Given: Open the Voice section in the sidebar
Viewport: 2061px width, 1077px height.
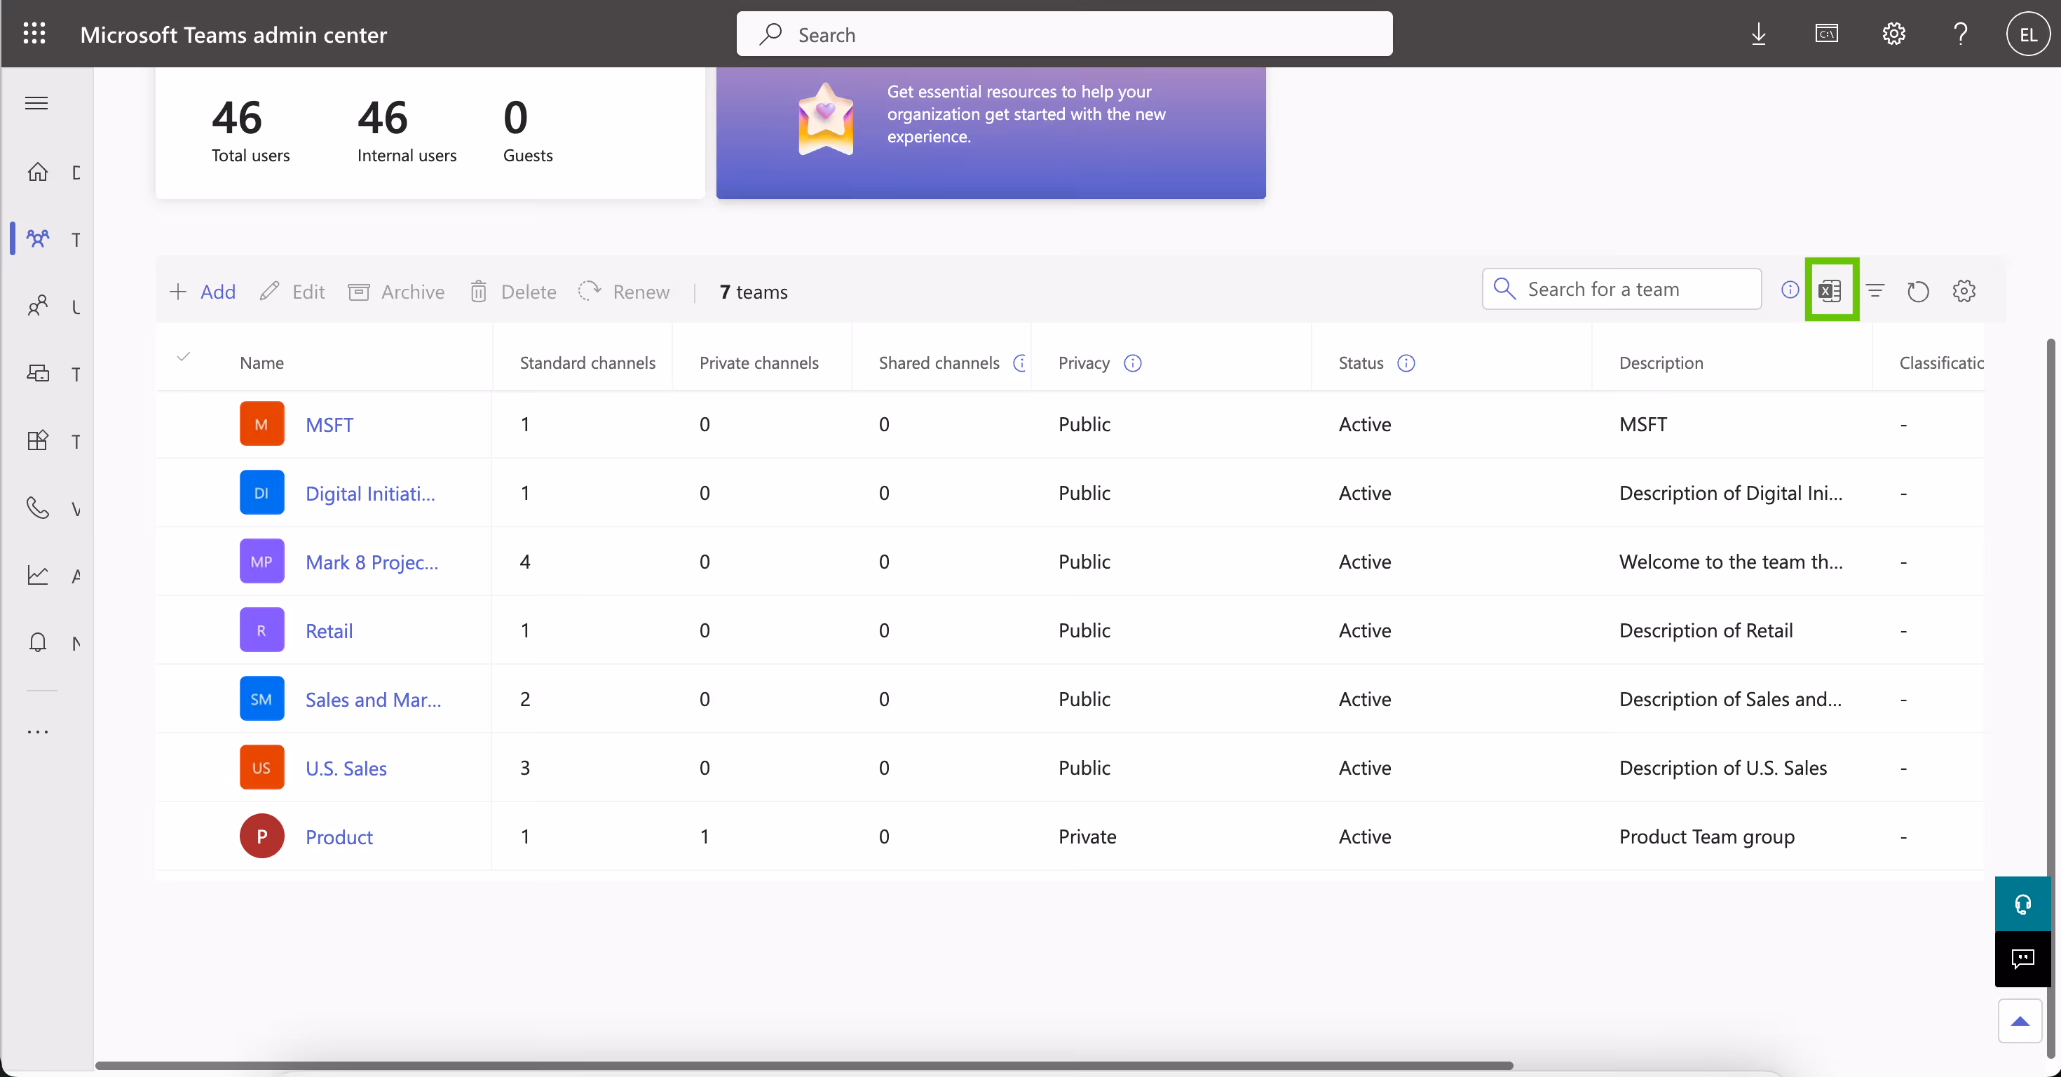Looking at the screenshot, I should (x=36, y=507).
